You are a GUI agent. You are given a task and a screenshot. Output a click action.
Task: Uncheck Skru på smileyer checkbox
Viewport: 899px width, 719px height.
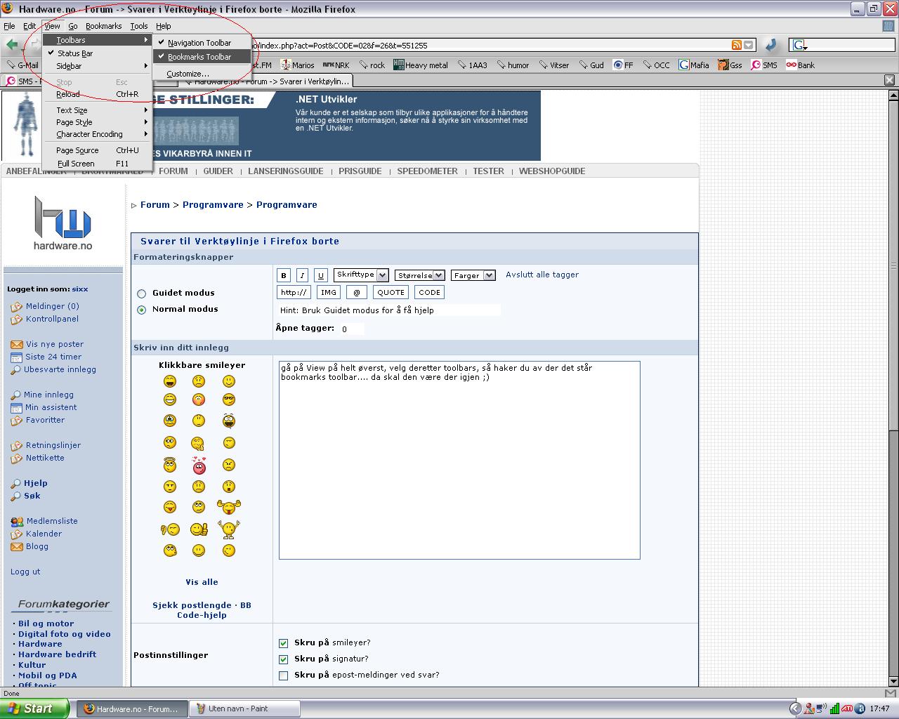tap(284, 643)
